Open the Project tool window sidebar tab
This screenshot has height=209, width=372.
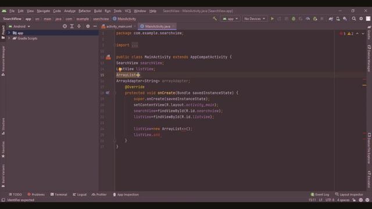[3, 32]
